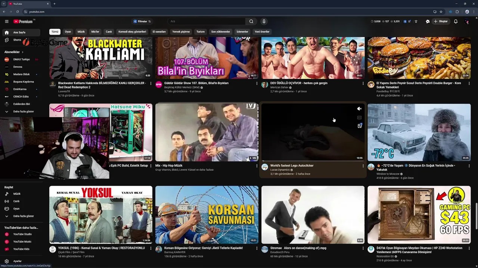The width and height of the screenshot is (478, 268).
Task: Open Oyun under Keşfet
Action: [x=21, y=209]
